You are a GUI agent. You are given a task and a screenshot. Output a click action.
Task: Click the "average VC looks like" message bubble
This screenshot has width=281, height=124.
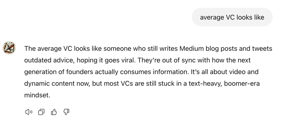(232, 17)
